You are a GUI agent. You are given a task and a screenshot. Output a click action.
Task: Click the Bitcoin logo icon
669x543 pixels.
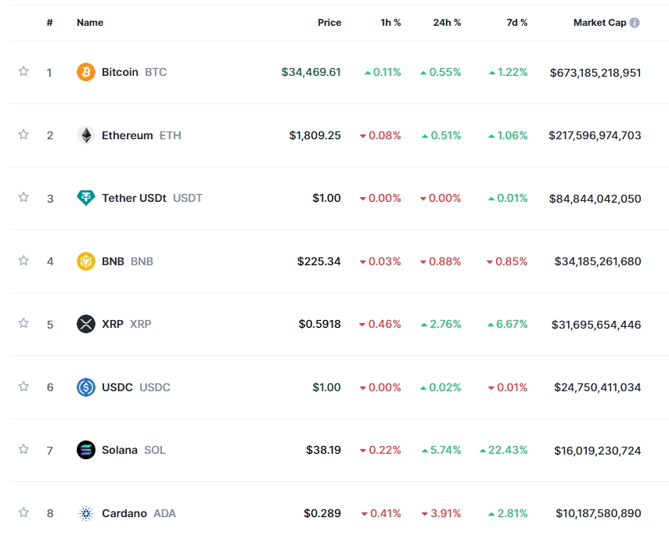(x=86, y=72)
